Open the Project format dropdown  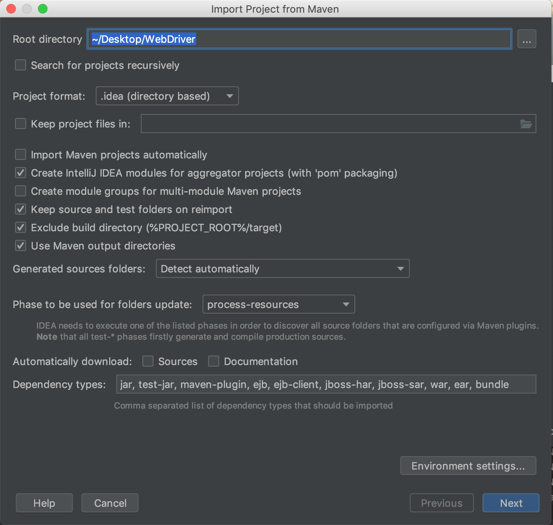click(167, 96)
